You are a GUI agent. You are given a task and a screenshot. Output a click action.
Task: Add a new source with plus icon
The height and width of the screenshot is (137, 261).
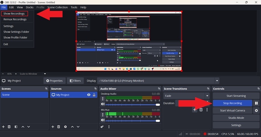click(53, 127)
